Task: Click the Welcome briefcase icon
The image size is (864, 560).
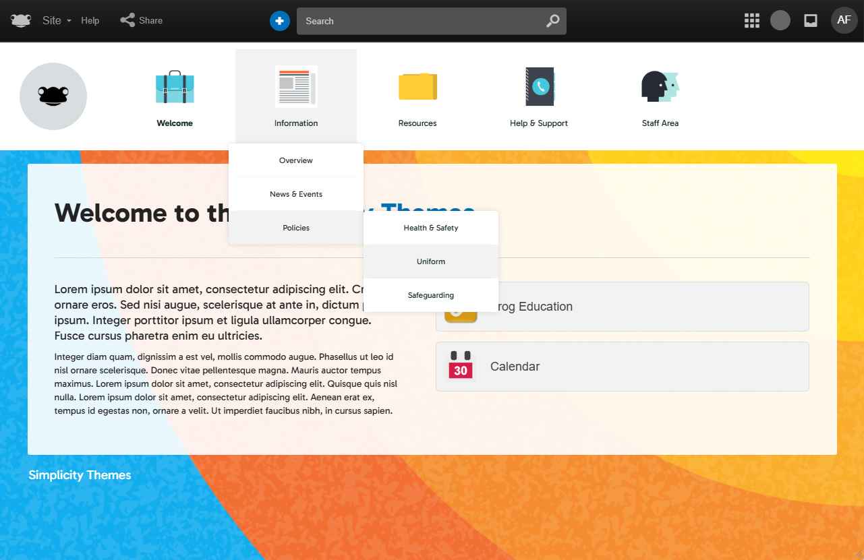Action: point(175,87)
